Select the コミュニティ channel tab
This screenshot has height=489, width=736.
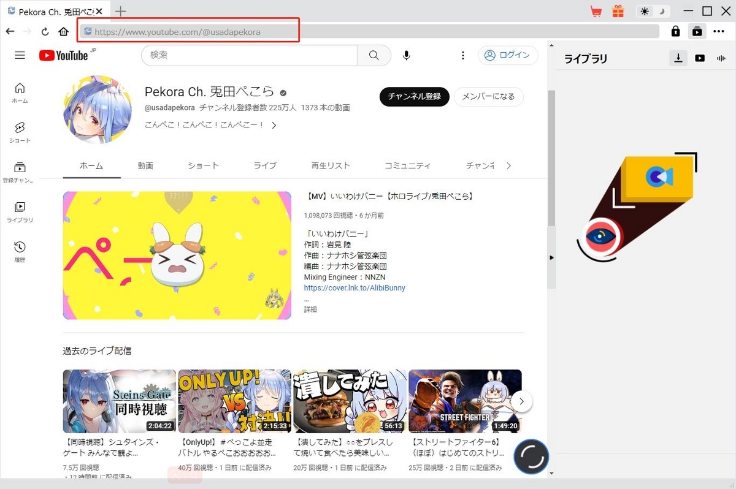[408, 165]
